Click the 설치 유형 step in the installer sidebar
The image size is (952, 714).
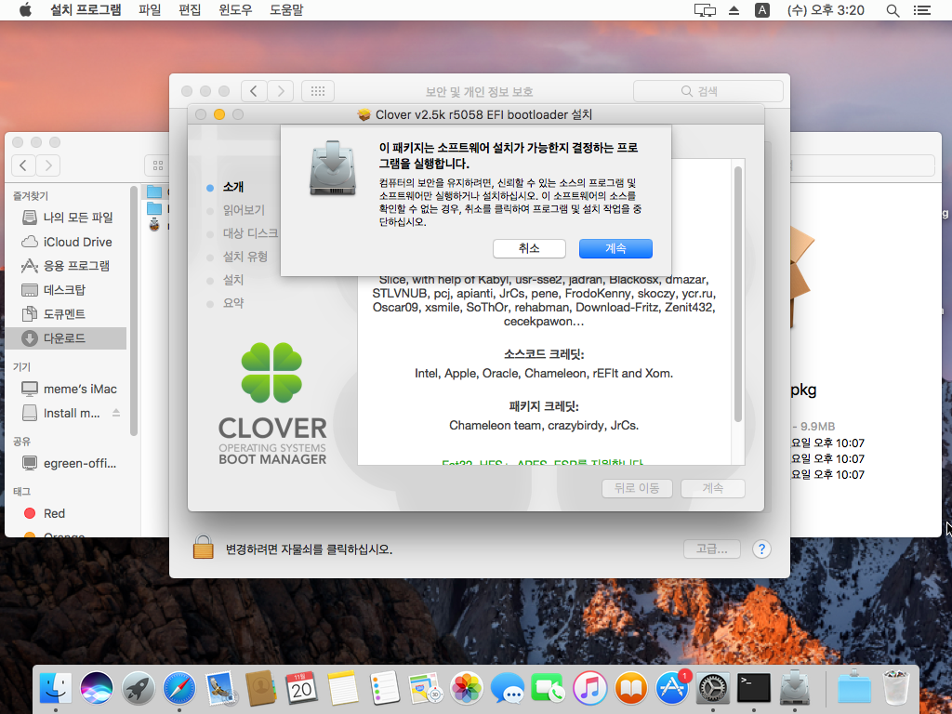(245, 257)
